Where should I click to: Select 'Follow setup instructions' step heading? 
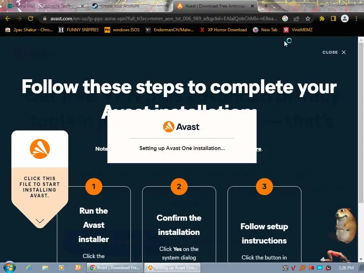tap(264, 234)
